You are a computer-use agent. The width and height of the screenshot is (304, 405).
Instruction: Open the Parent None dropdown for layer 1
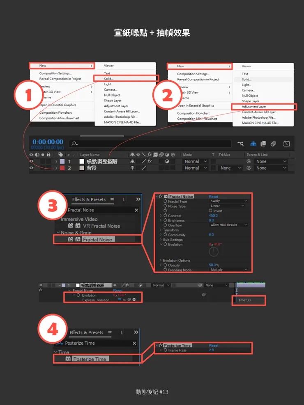(271, 161)
